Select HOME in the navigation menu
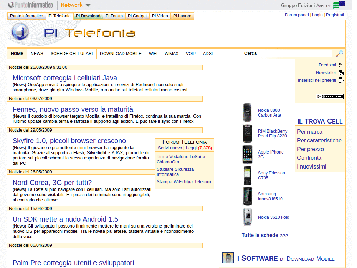The height and width of the screenshot is (268, 357). [x=17, y=53]
